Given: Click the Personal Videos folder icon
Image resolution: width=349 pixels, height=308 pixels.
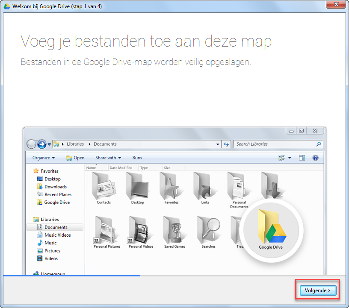Looking at the screenshot, I should [x=141, y=230].
